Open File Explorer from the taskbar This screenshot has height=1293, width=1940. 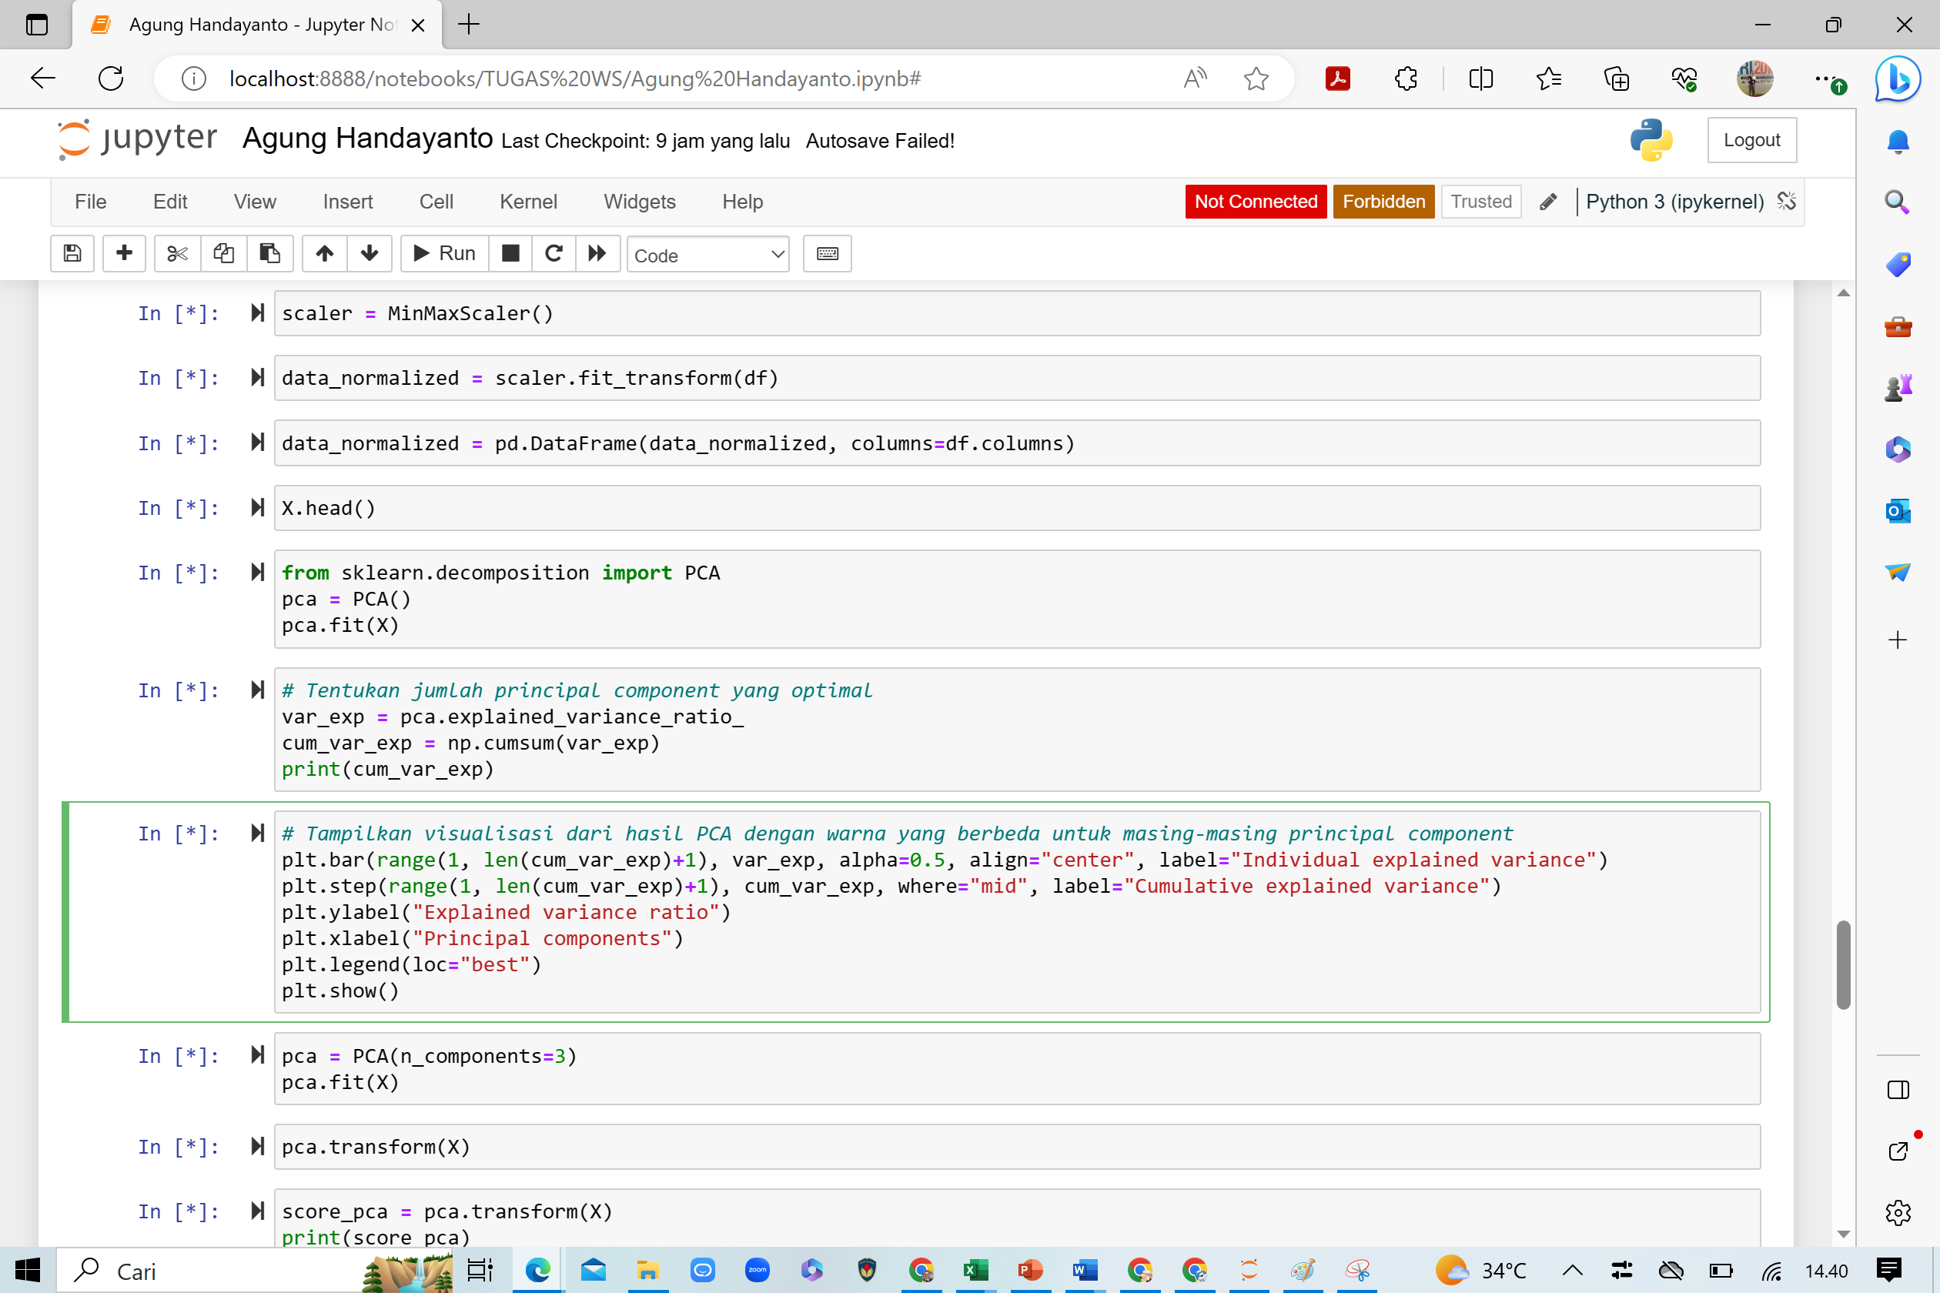647,1270
